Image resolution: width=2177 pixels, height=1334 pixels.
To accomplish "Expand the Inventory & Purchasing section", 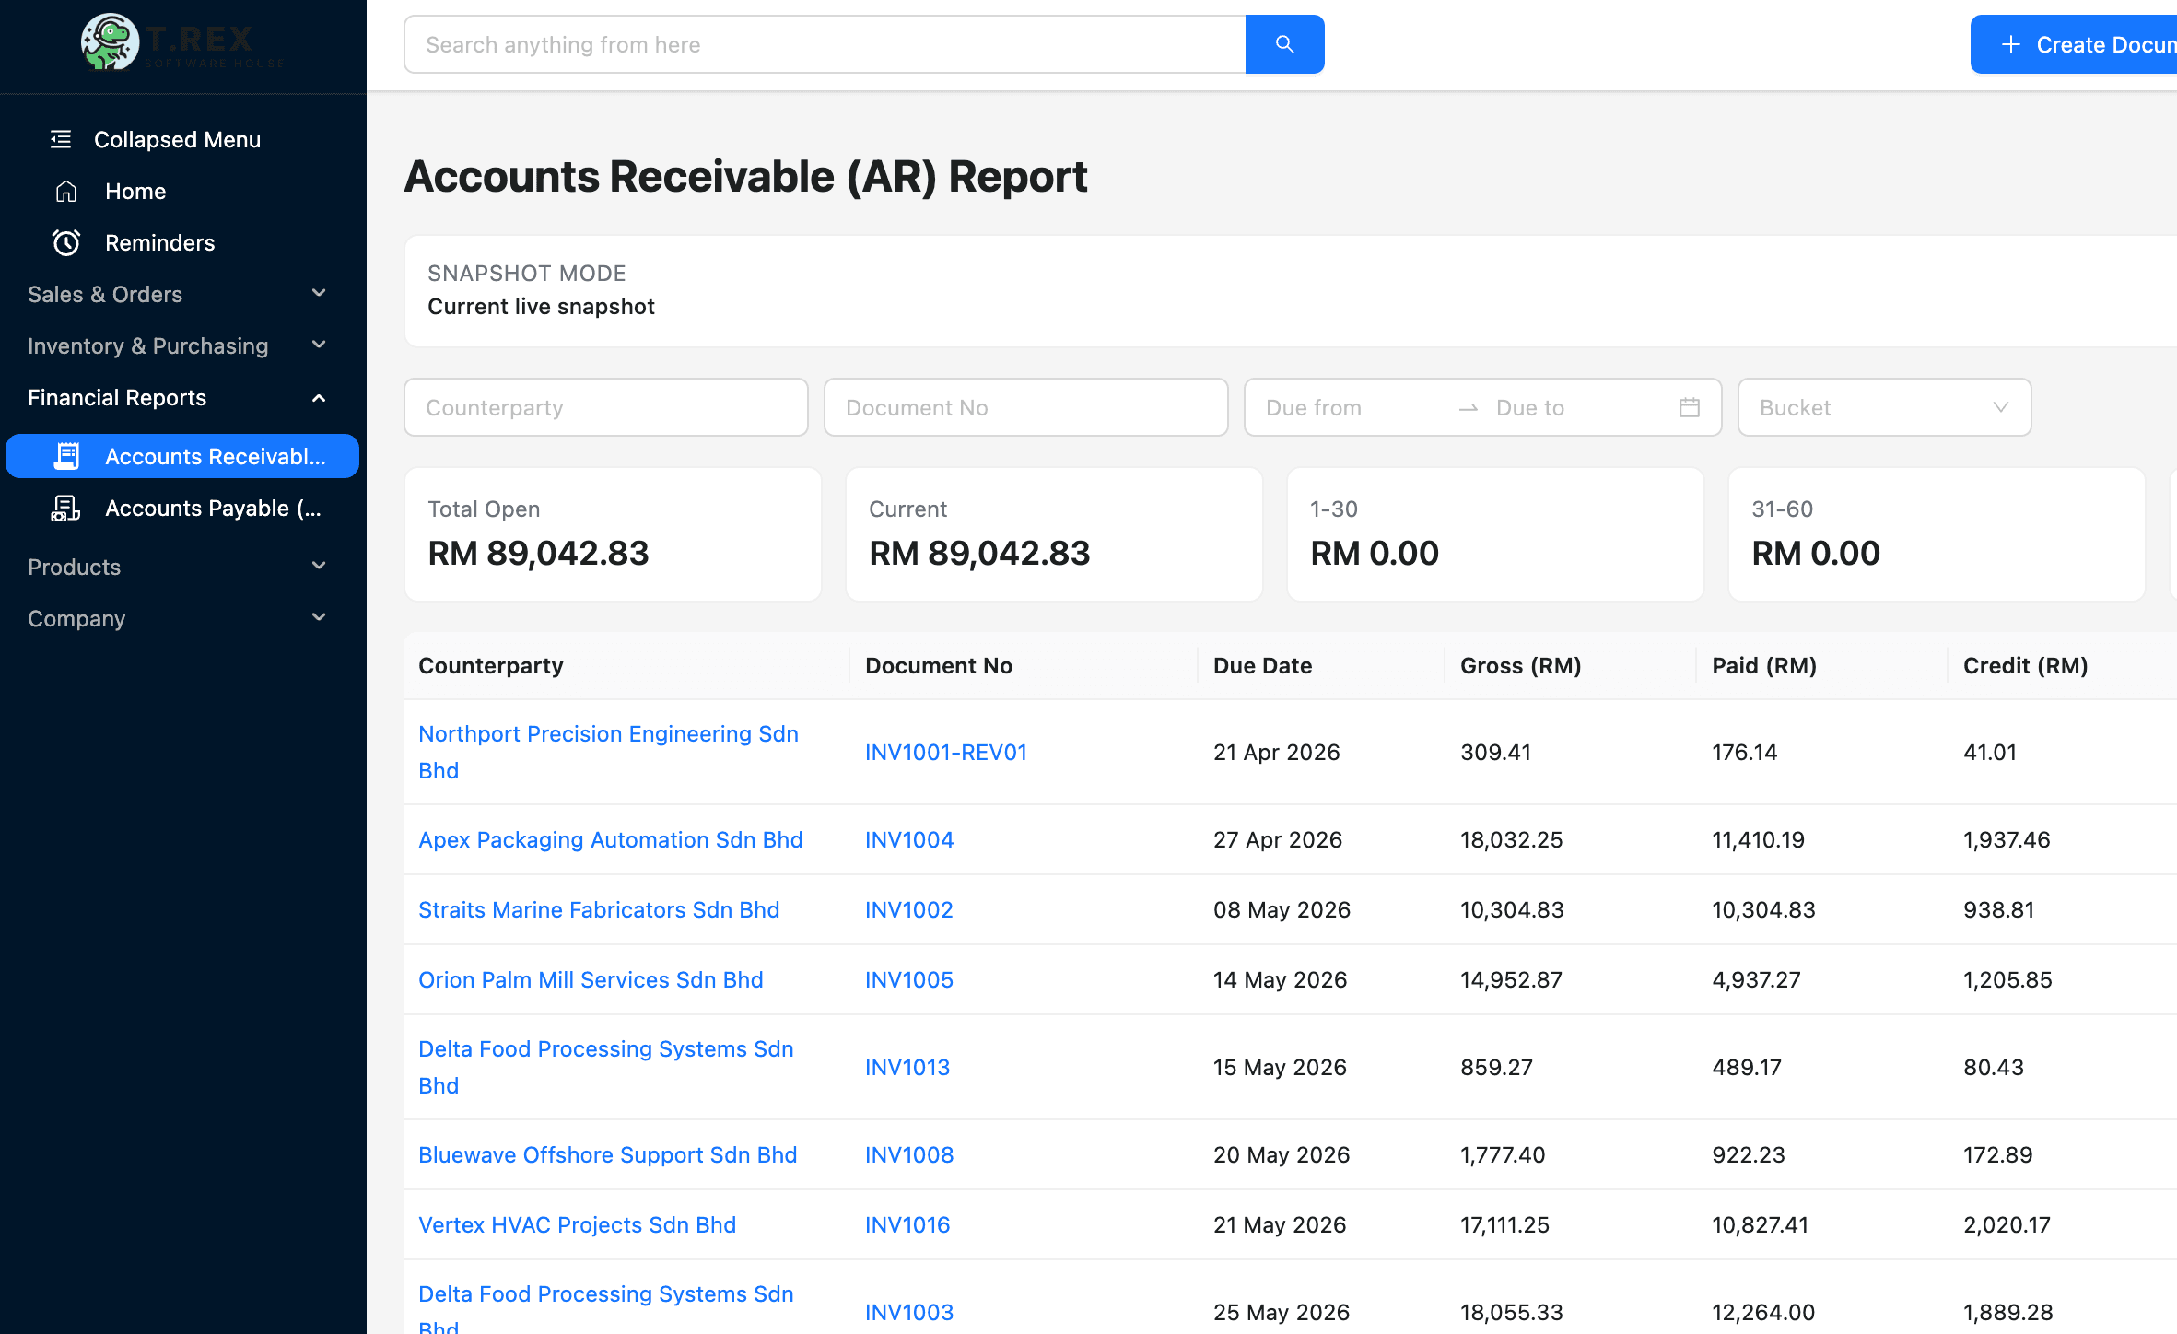I will pyautogui.click(x=318, y=345).
